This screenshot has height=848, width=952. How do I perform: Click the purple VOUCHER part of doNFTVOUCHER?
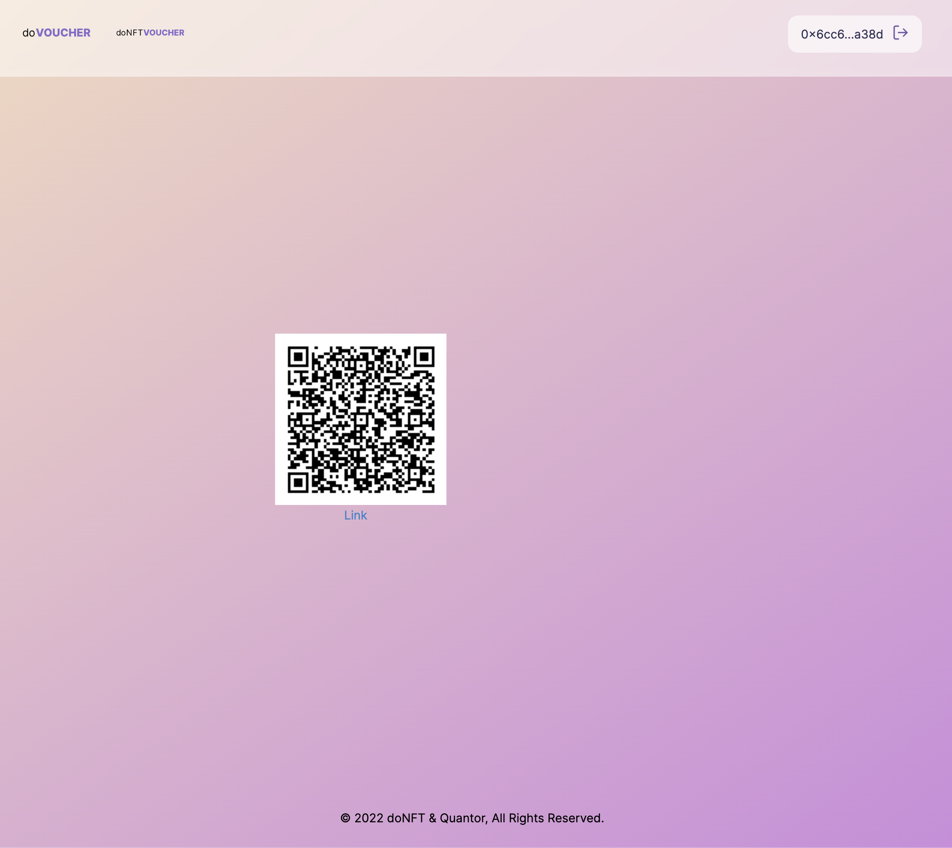point(164,33)
